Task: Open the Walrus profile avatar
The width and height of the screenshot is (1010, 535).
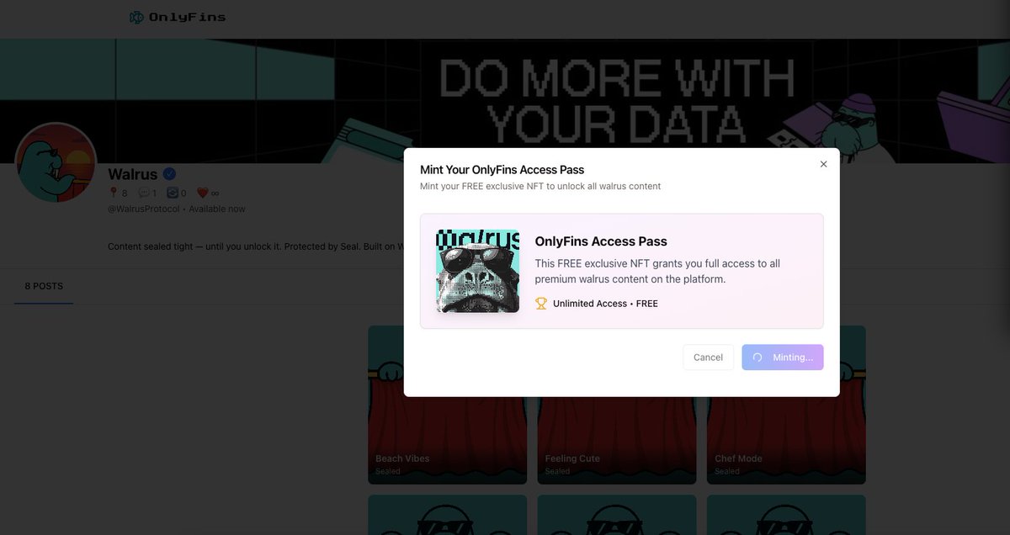Action: point(56,163)
